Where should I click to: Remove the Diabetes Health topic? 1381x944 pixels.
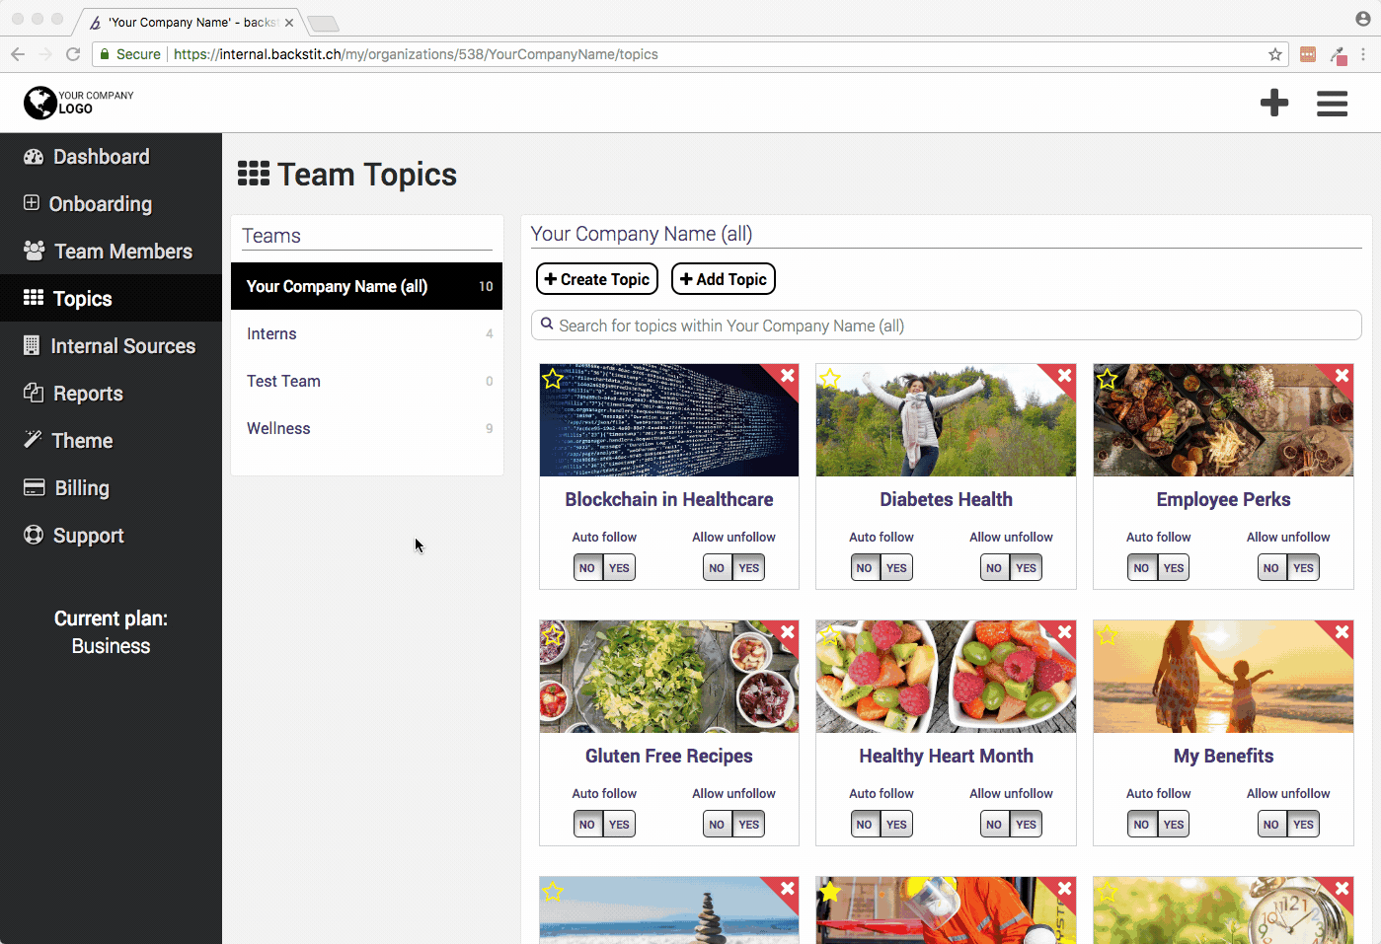point(1065,375)
